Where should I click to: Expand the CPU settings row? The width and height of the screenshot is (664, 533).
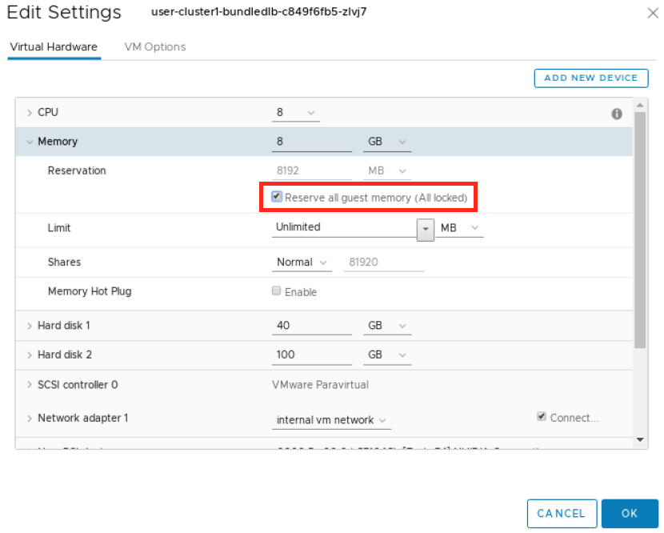coord(30,113)
